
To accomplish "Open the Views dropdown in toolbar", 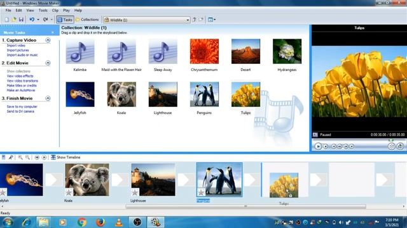I will [212, 20].
